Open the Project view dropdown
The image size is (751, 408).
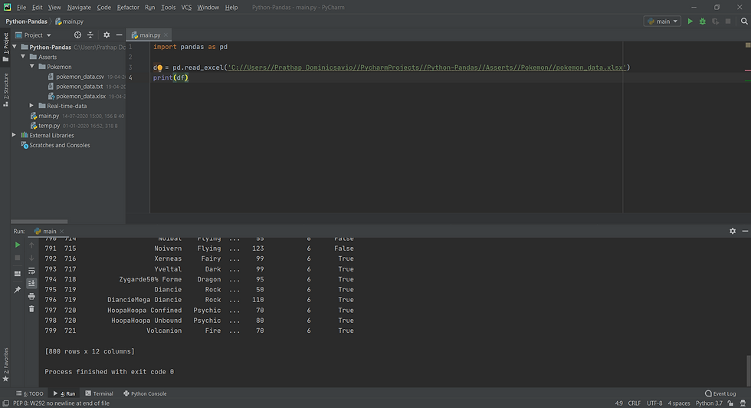tap(32, 35)
